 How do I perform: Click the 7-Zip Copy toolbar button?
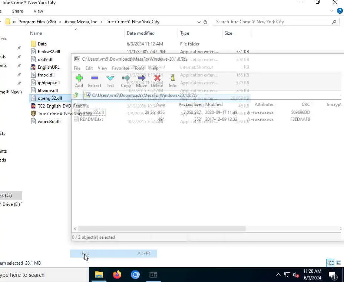(126, 81)
